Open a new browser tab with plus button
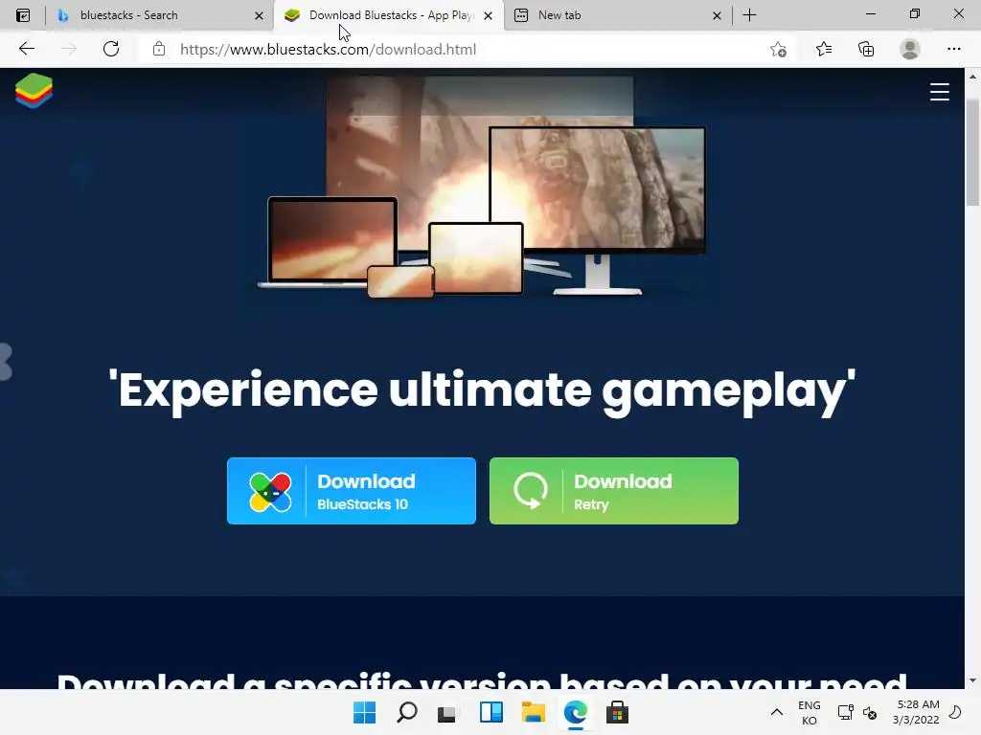This screenshot has height=735, width=981. pyautogui.click(x=749, y=15)
